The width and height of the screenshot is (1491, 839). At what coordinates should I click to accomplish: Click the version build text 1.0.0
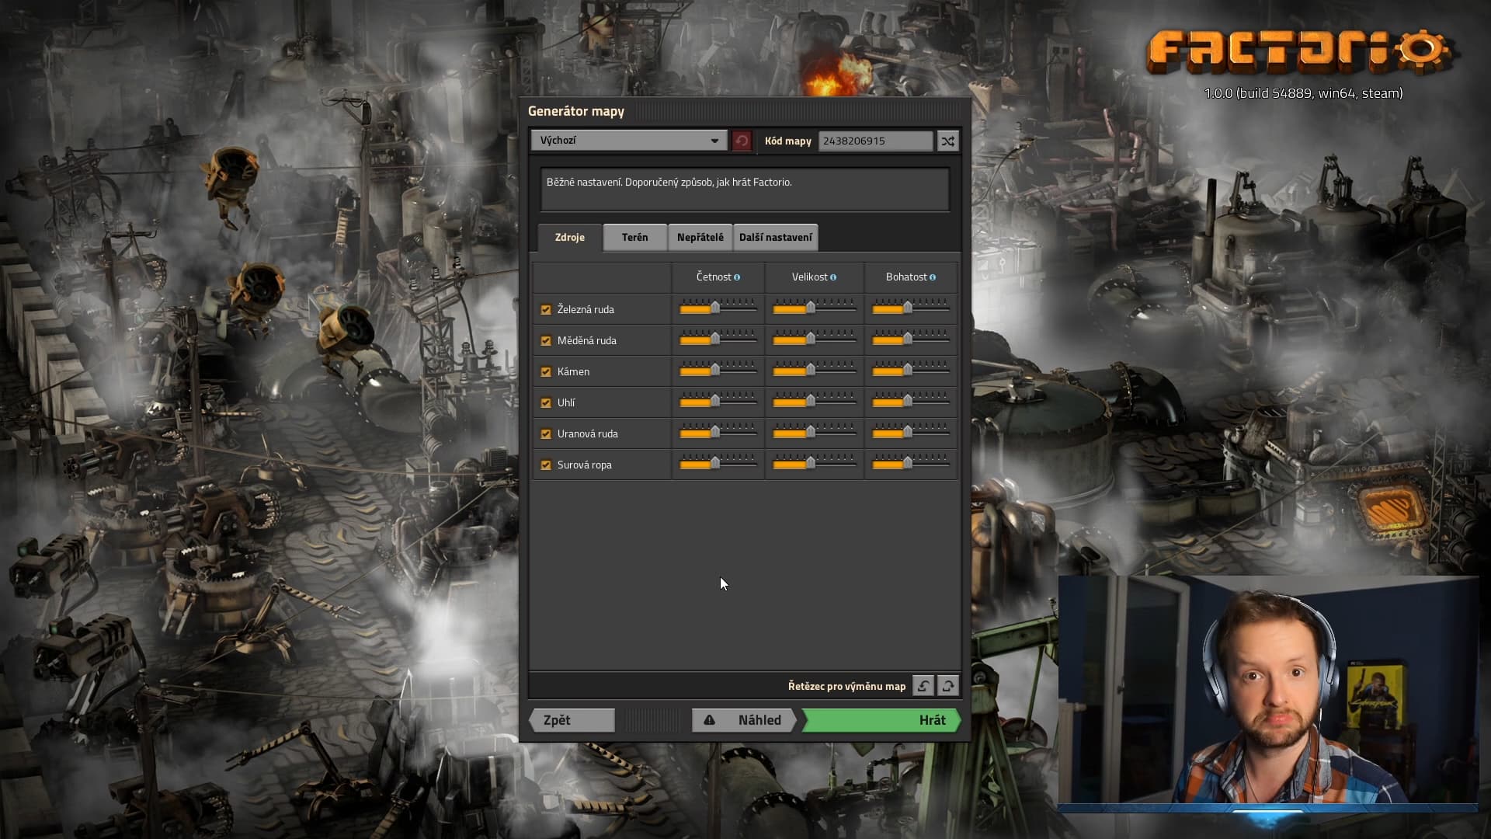pyautogui.click(x=1303, y=93)
